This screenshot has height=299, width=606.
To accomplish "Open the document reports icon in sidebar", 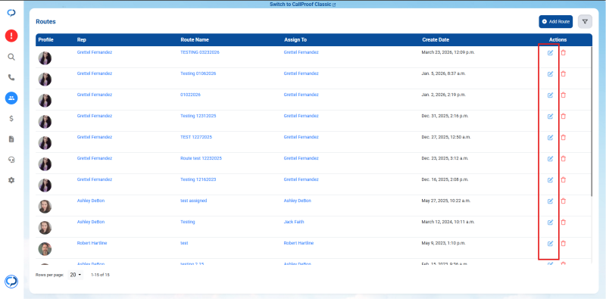I will [11, 139].
